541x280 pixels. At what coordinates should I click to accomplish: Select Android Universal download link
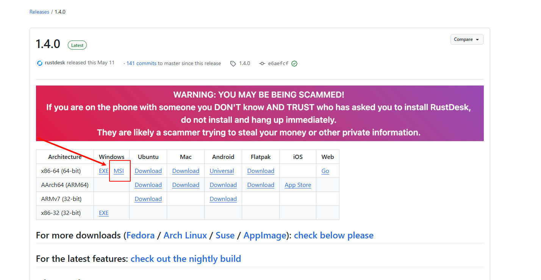(x=222, y=171)
